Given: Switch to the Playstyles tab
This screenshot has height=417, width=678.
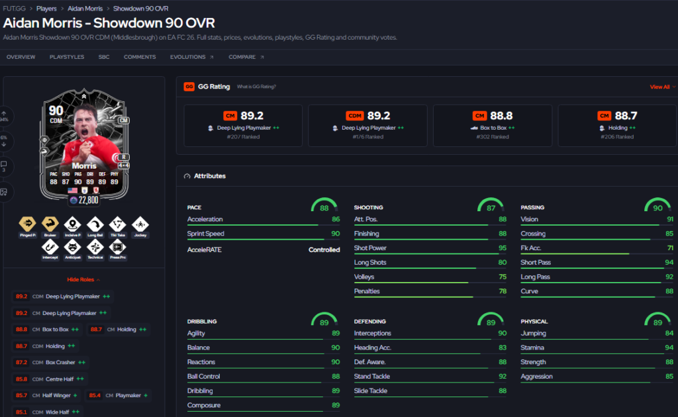Looking at the screenshot, I should pyautogui.click(x=67, y=57).
